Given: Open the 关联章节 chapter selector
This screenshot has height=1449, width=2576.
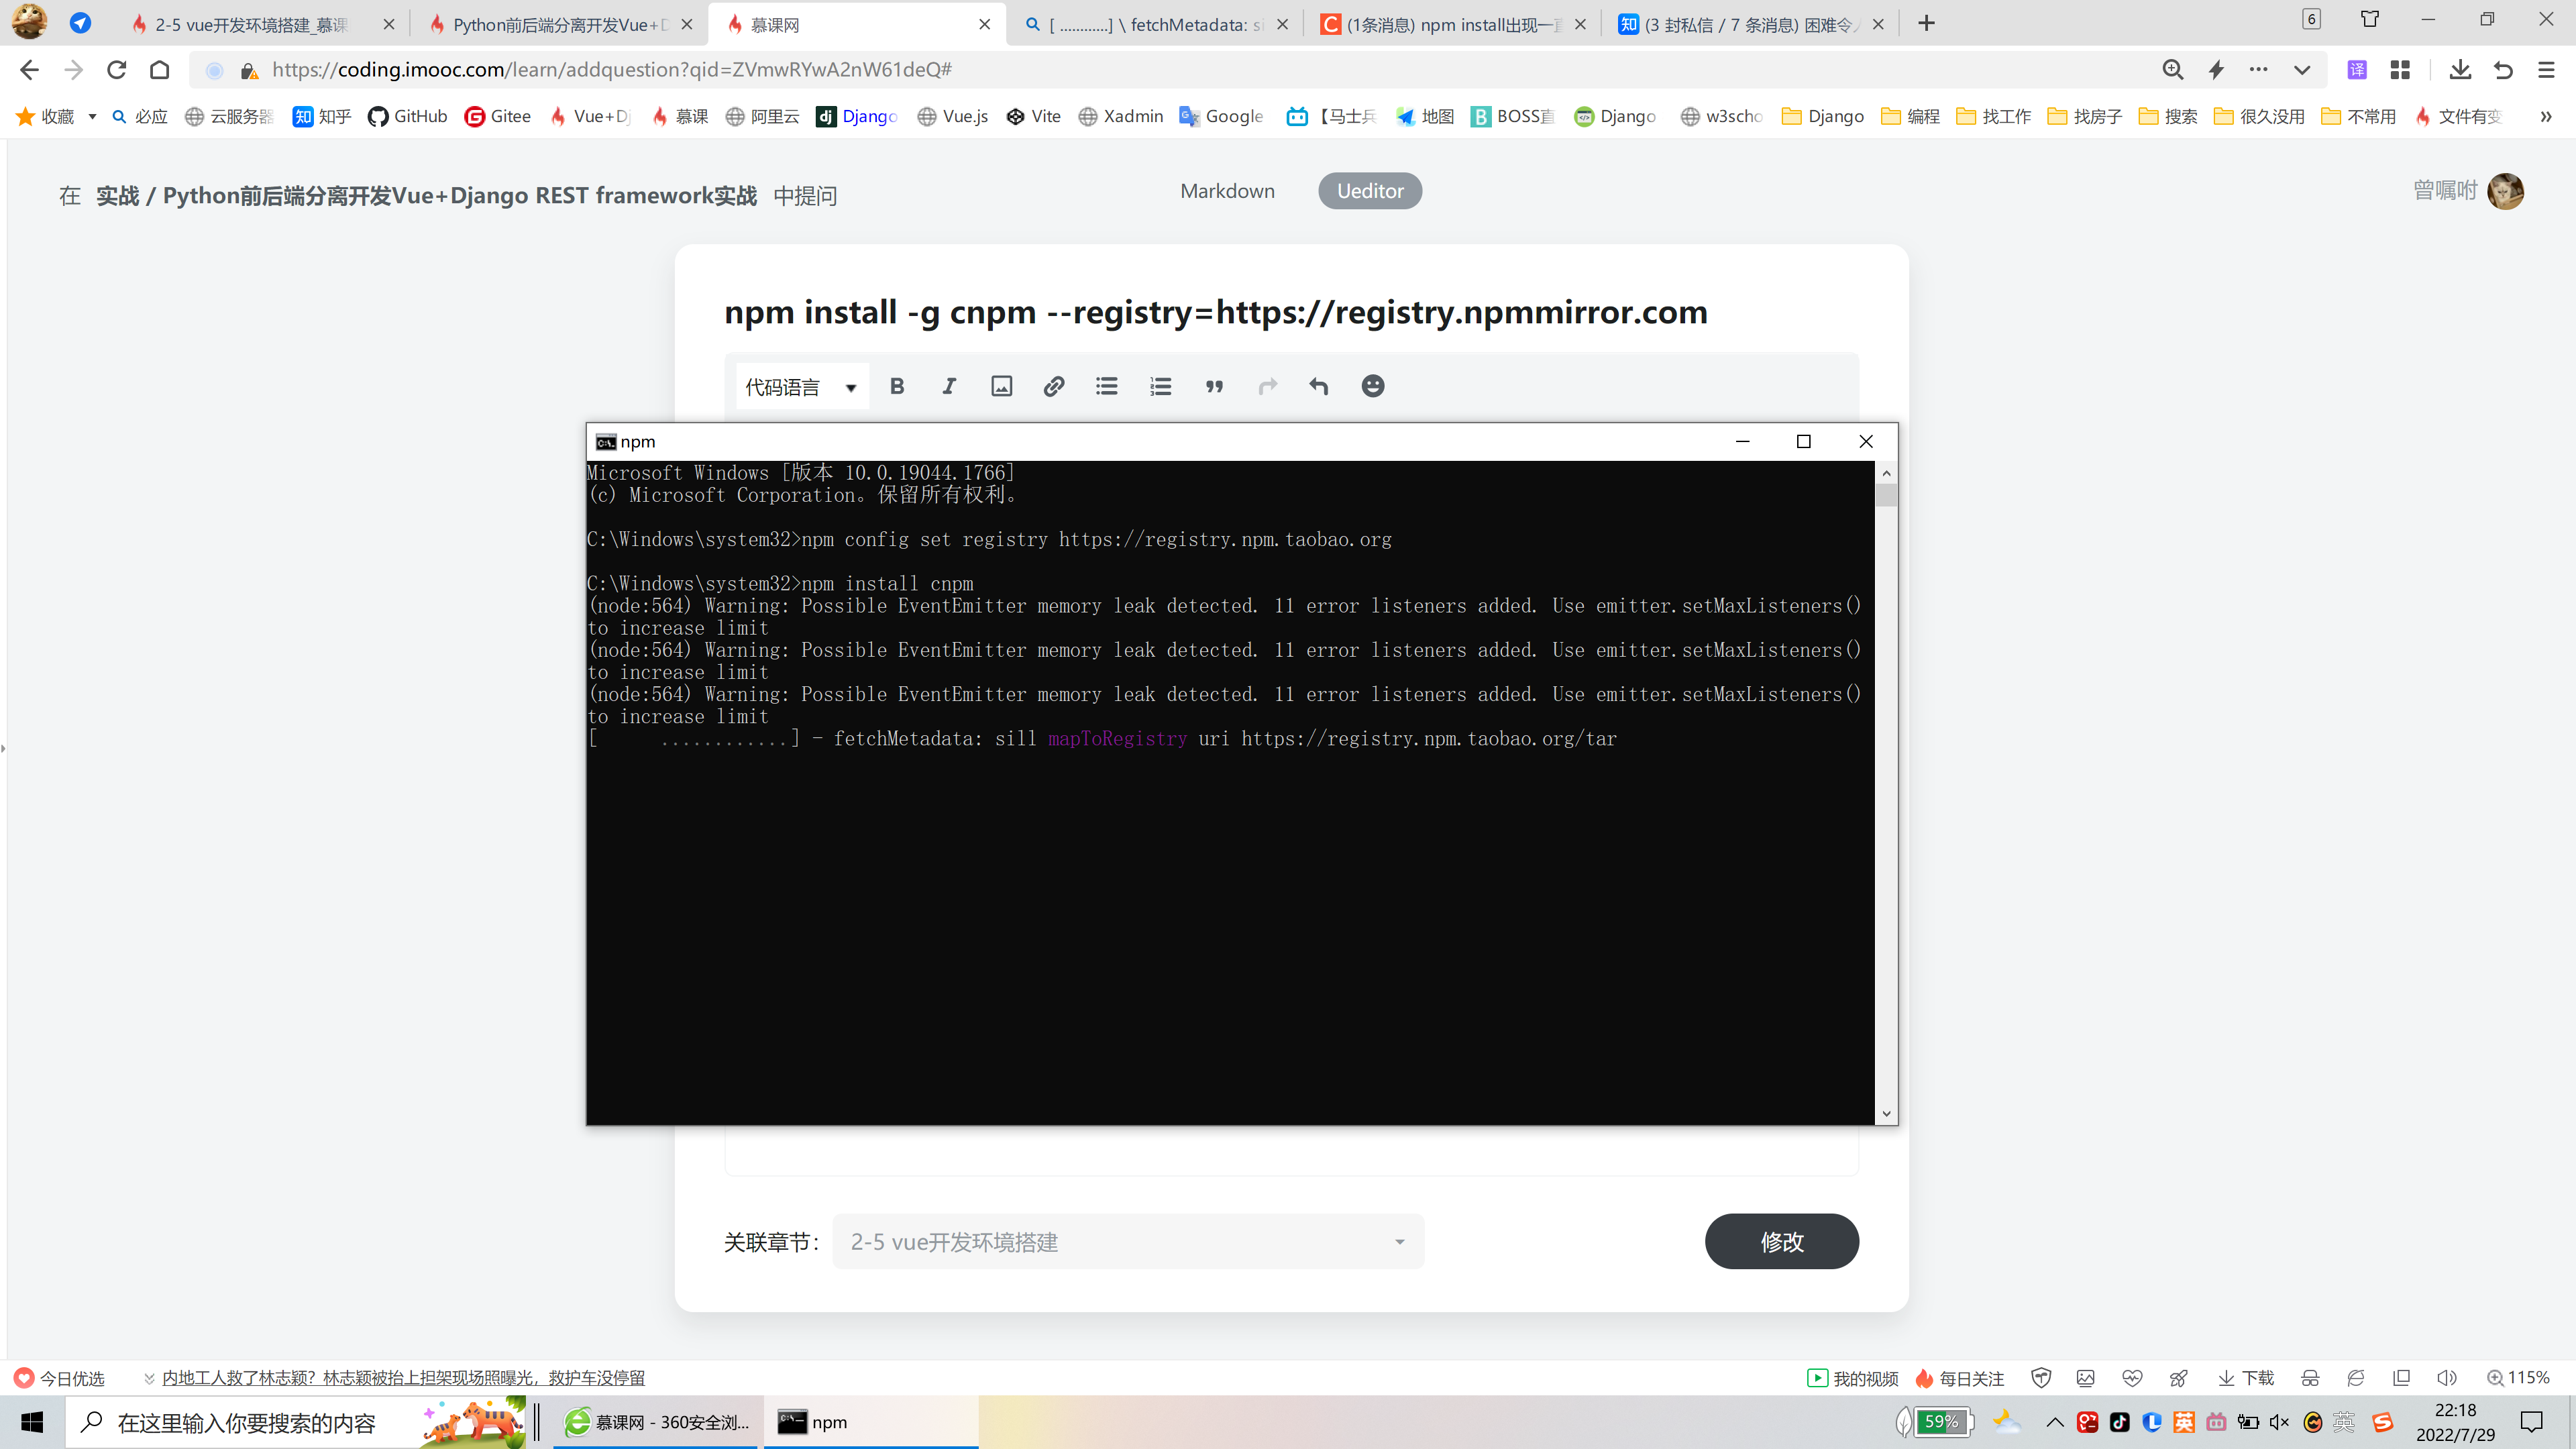Looking at the screenshot, I should pos(1128,1241).
